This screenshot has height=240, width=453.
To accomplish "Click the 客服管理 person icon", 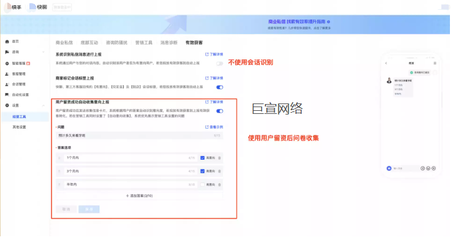I will click(x=7, y=74).
